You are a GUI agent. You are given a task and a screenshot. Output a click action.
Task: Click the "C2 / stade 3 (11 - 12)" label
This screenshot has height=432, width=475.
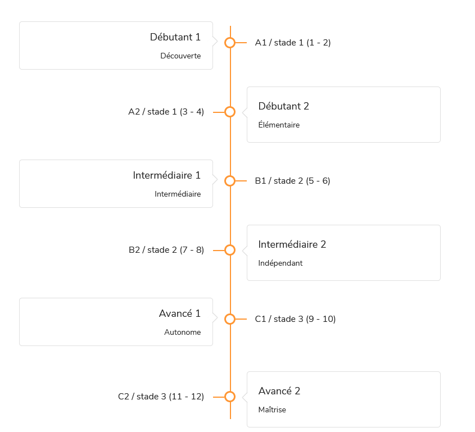tap(161, 397)
